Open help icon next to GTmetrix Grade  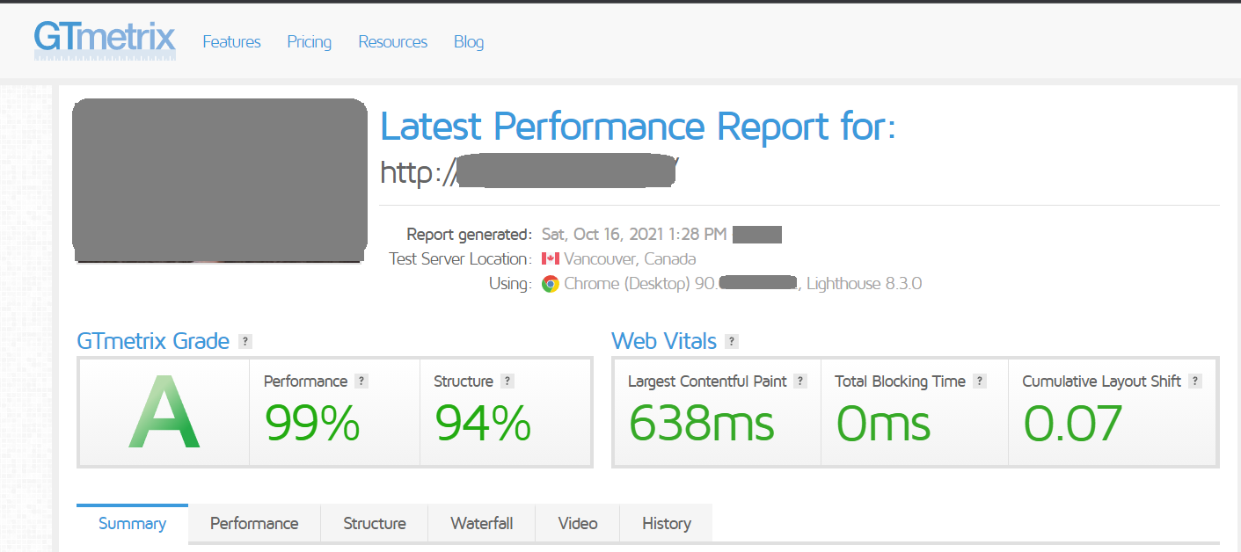(245, 341)
